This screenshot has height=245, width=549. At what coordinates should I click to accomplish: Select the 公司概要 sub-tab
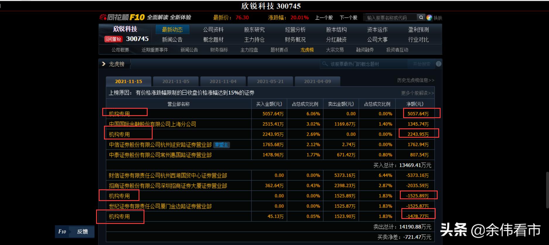120,50
